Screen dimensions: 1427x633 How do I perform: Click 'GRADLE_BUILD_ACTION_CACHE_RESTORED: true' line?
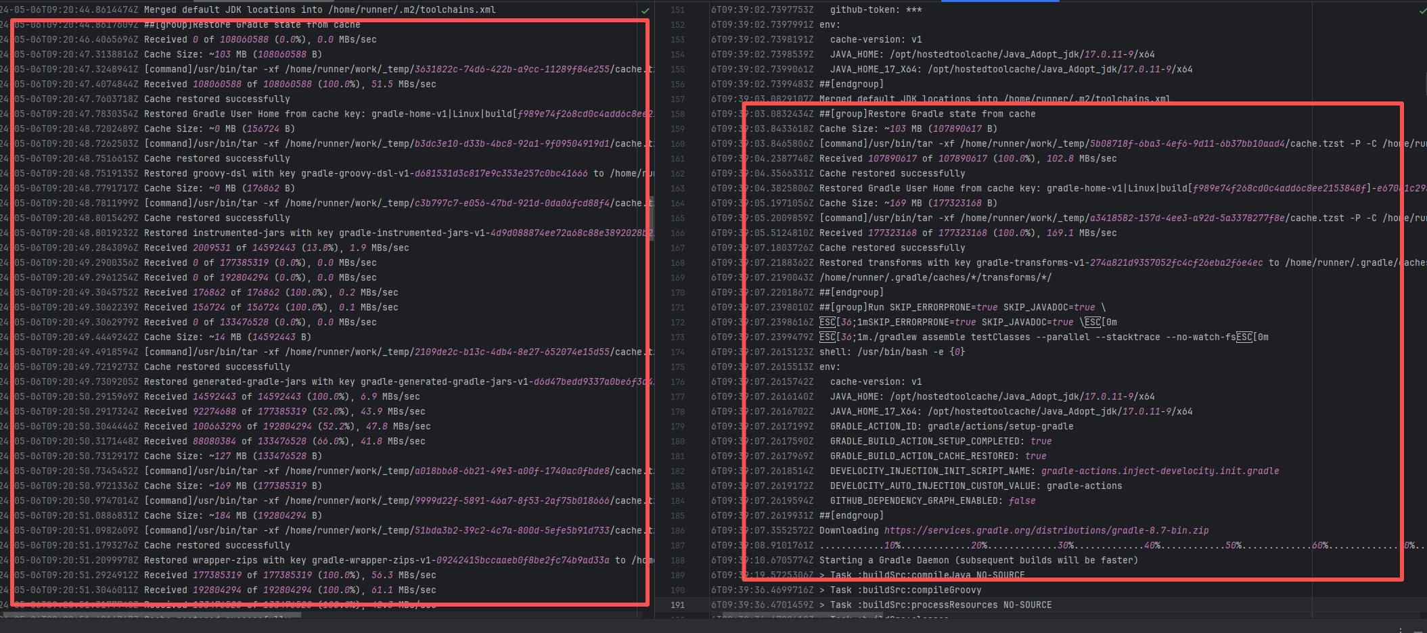coord(938,456)
